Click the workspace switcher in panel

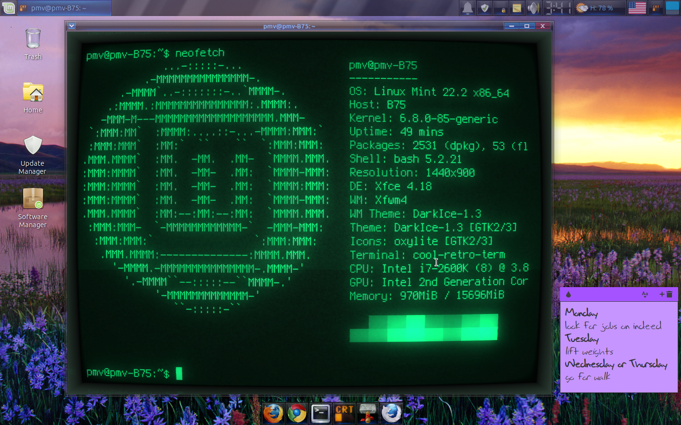pyautogui.click(x=672, y=8)
